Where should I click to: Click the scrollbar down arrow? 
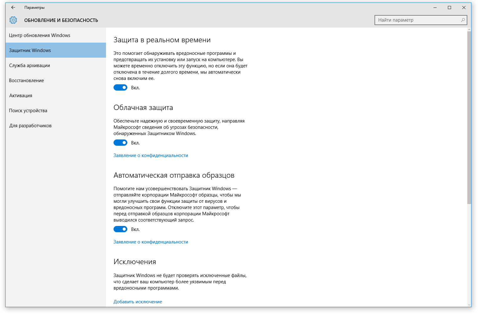tap(469, 305)
